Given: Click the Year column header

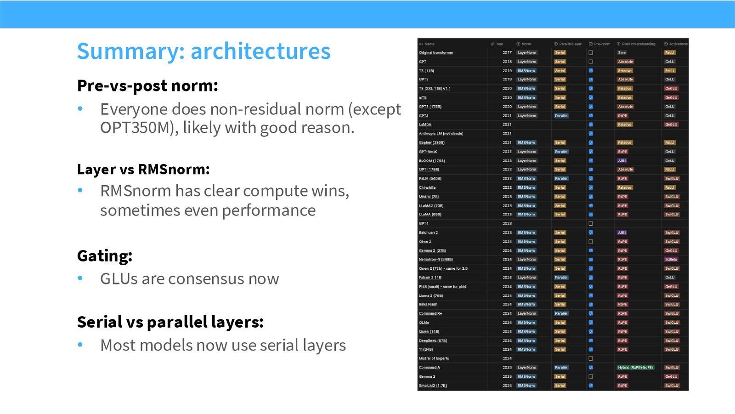Looking at the screenshot, I should tap(497, 44).
